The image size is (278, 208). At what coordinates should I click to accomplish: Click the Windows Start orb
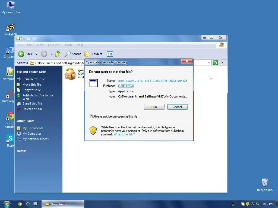click(7, 204)
